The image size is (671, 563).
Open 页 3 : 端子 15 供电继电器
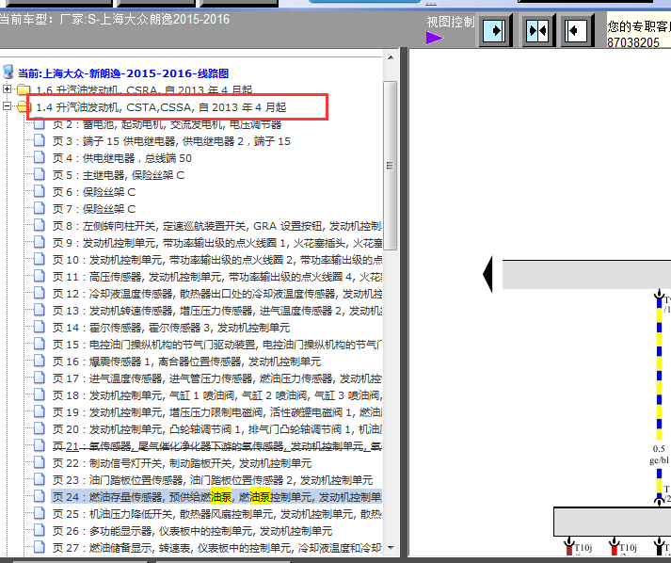[171, 141]
